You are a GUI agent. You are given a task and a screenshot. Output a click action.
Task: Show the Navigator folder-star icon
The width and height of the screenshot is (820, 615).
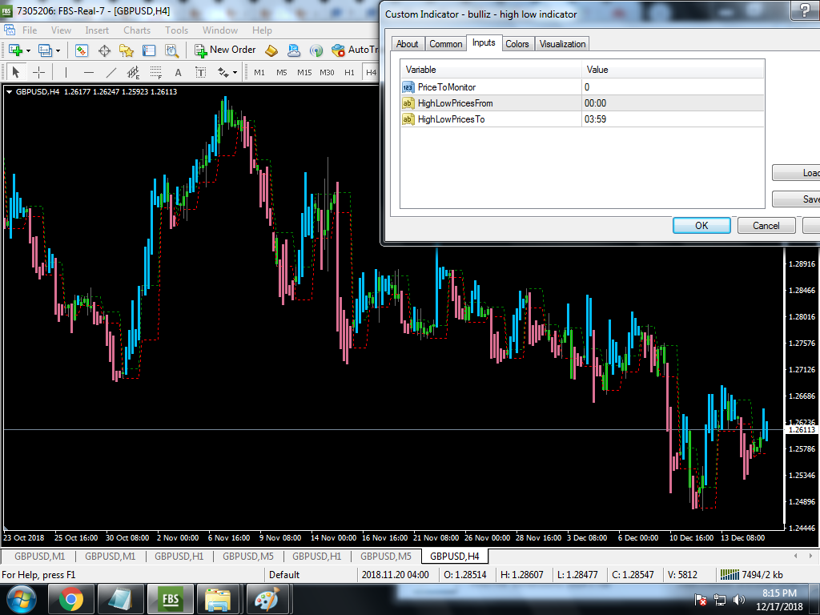click(126, 50)
